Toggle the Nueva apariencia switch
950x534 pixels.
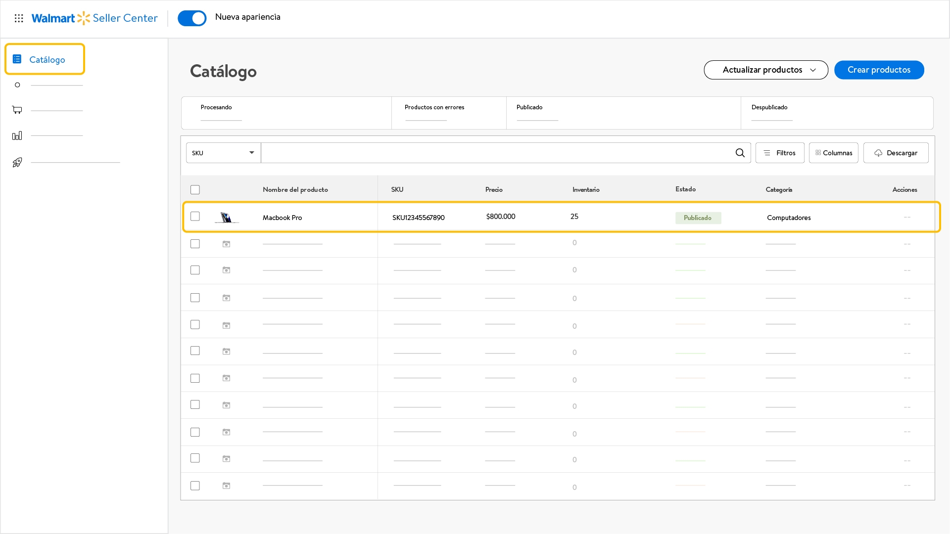click(x=192, y=18)
